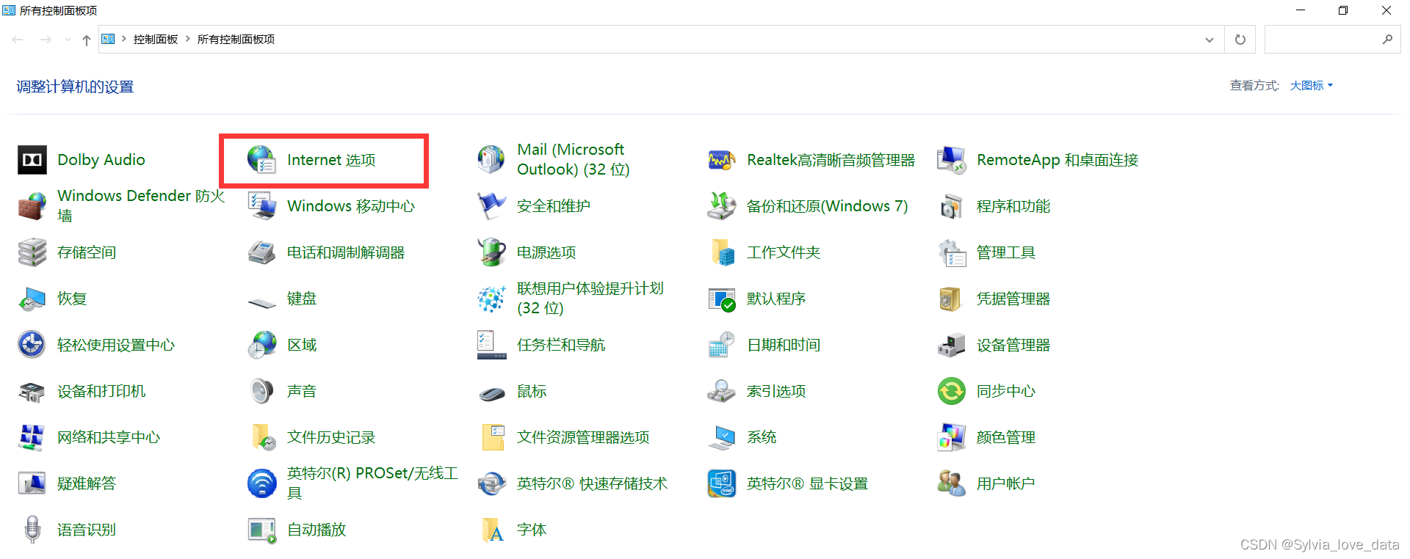
Task: Open recent locations dropdown next to forward
Action: (68, 40)
